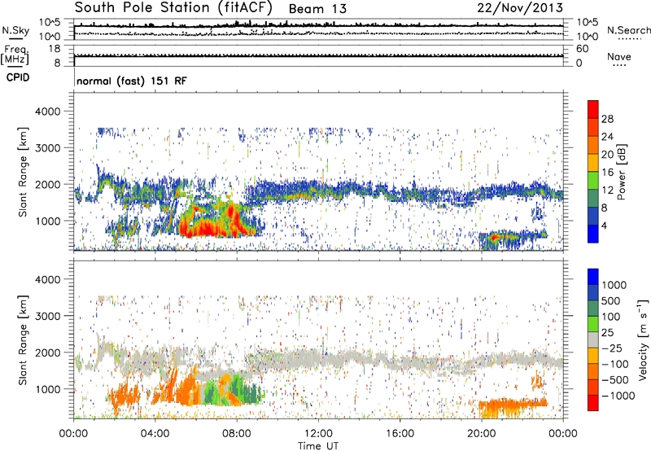Click the '18' tick on the frequency axis
651x451 pixels.
tap(55, 49)
